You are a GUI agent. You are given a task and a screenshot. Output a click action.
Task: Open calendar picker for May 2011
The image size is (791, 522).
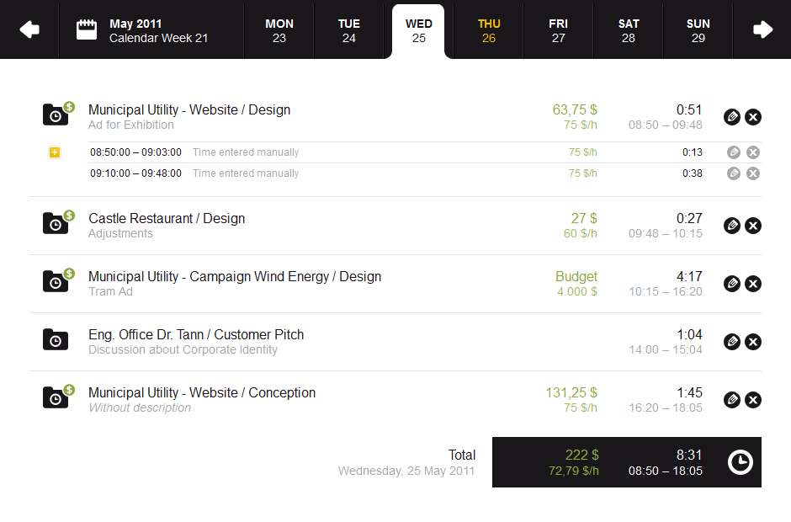[86, 30]
